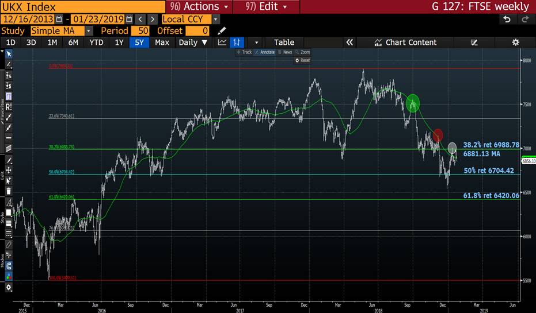The width and height of the screenshot is (536, 313).
Task: Click the Period value field 50
Action: [x=140, y=30]
